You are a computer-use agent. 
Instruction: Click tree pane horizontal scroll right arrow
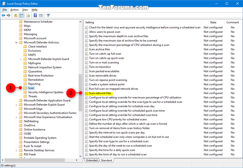pyautogui.click(x=76, y=160)
